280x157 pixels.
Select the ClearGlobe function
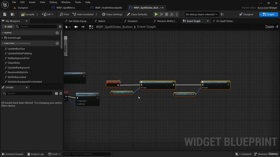[14, 63]
